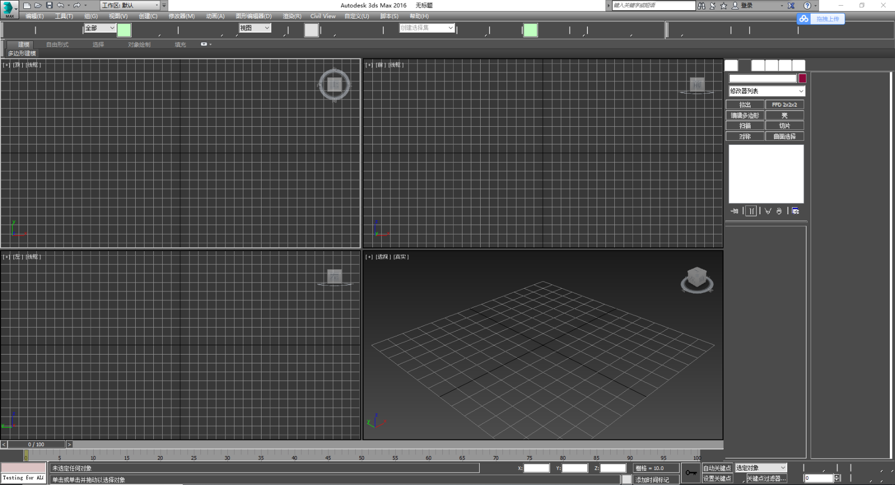
Task: Click the Pin Stack icon below modifier stack
Action: pos(734,211)
